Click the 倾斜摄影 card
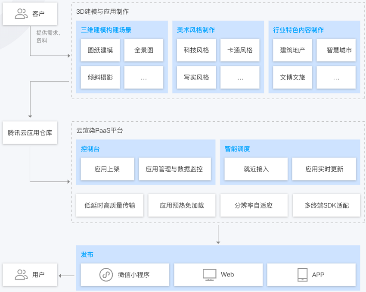This screenshot has height=292, width=366. [100, 77]
